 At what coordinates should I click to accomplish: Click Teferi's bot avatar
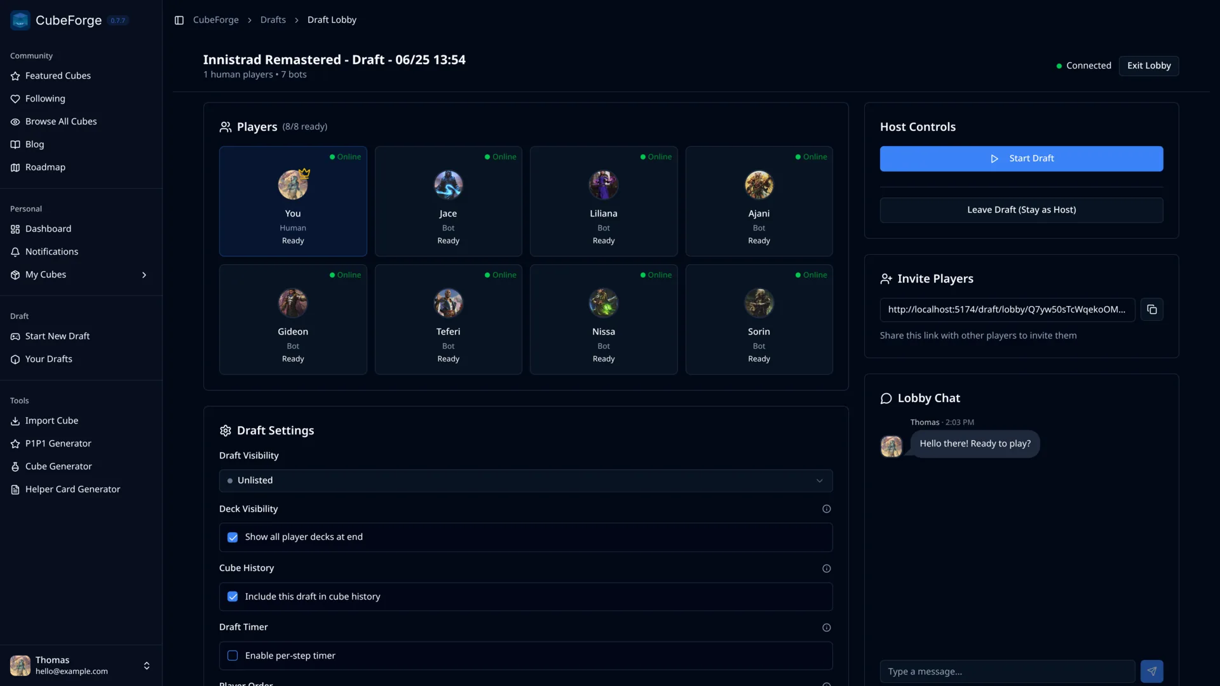(449, 303)
